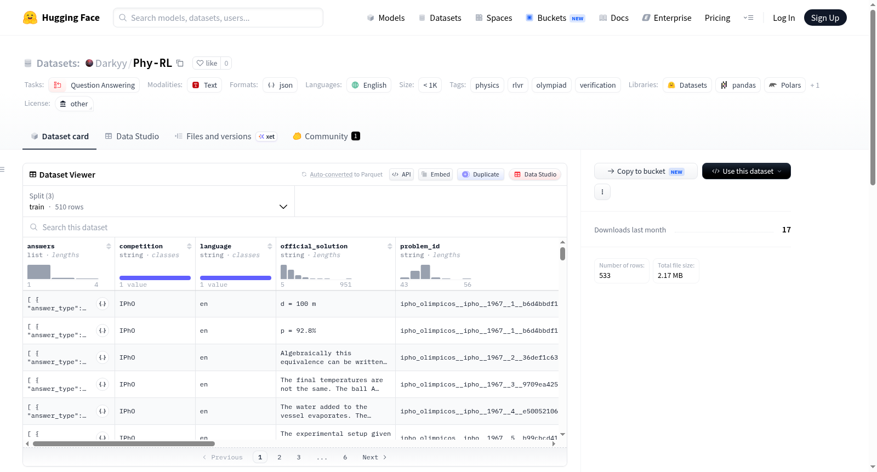Screen dimensions: 877x472
Task: Click the Log In link
Action: 784,18
